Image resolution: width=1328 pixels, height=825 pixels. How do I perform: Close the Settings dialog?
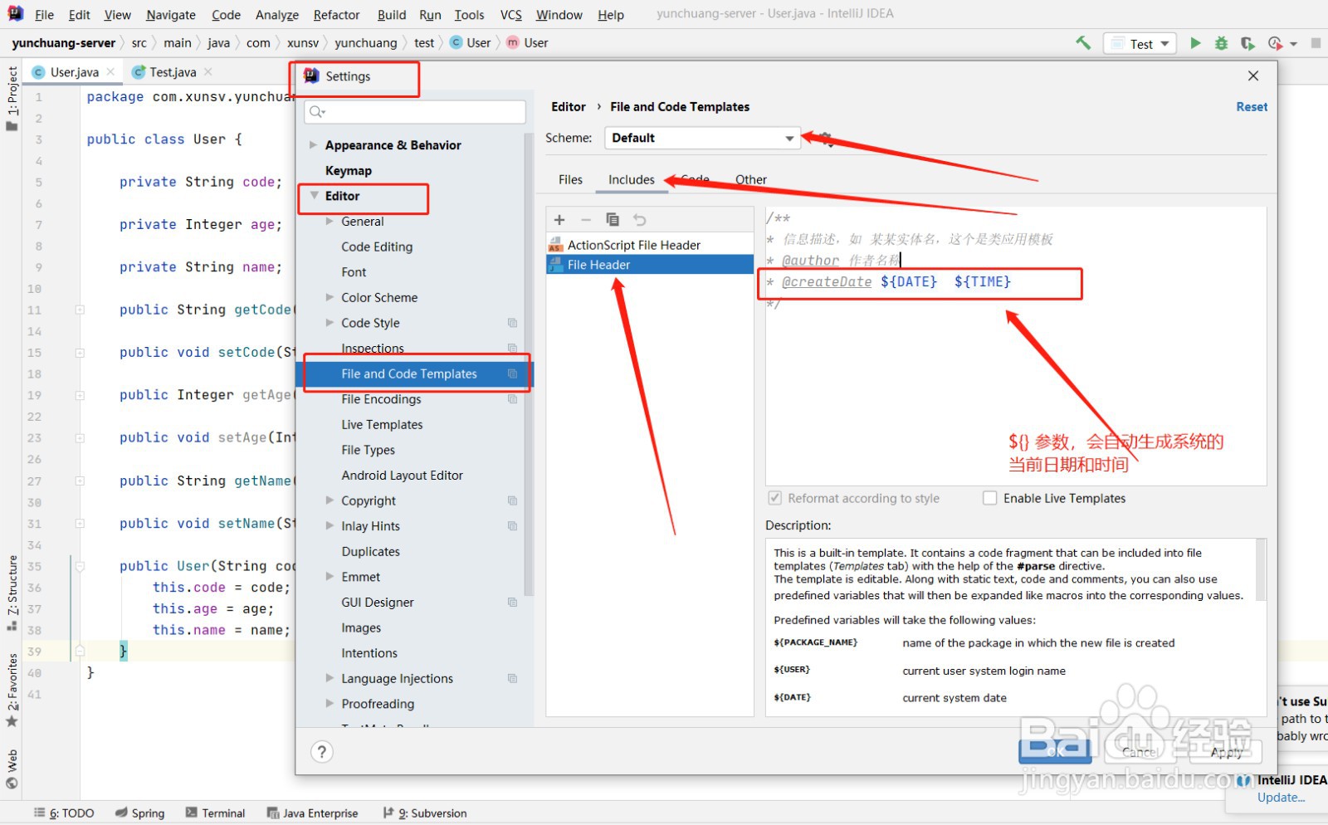[1253, 76]
